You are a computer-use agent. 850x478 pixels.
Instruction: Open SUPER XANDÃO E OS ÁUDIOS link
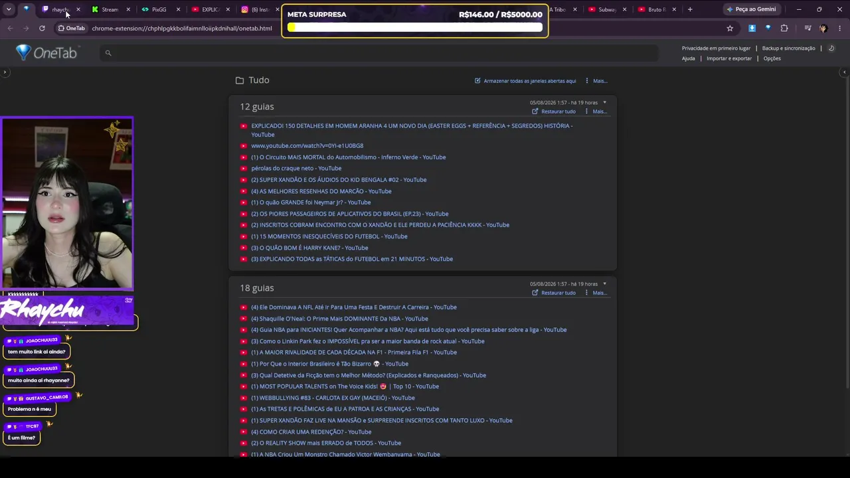point(339,180)
